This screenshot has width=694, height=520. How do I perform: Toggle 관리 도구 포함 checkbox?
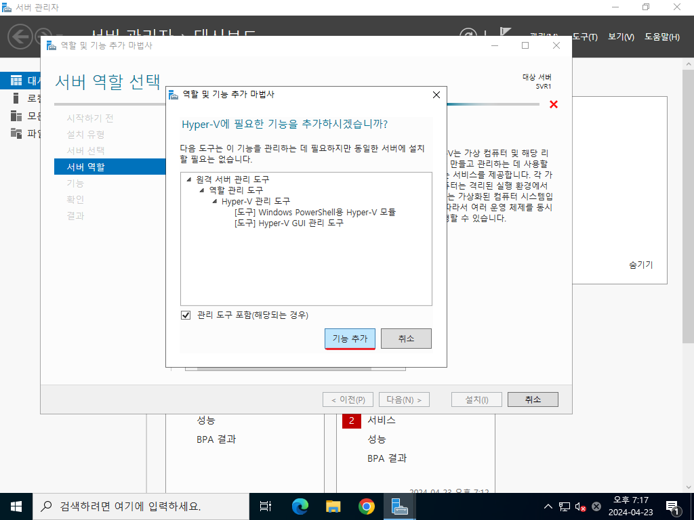(x=186, y=315)
